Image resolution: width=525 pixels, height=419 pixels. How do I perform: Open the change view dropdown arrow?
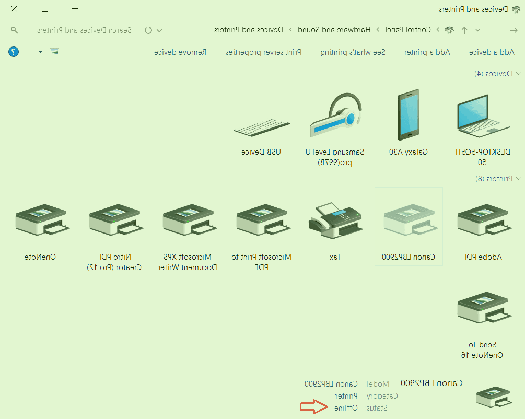pyautogui.click(x=40, y=52)
